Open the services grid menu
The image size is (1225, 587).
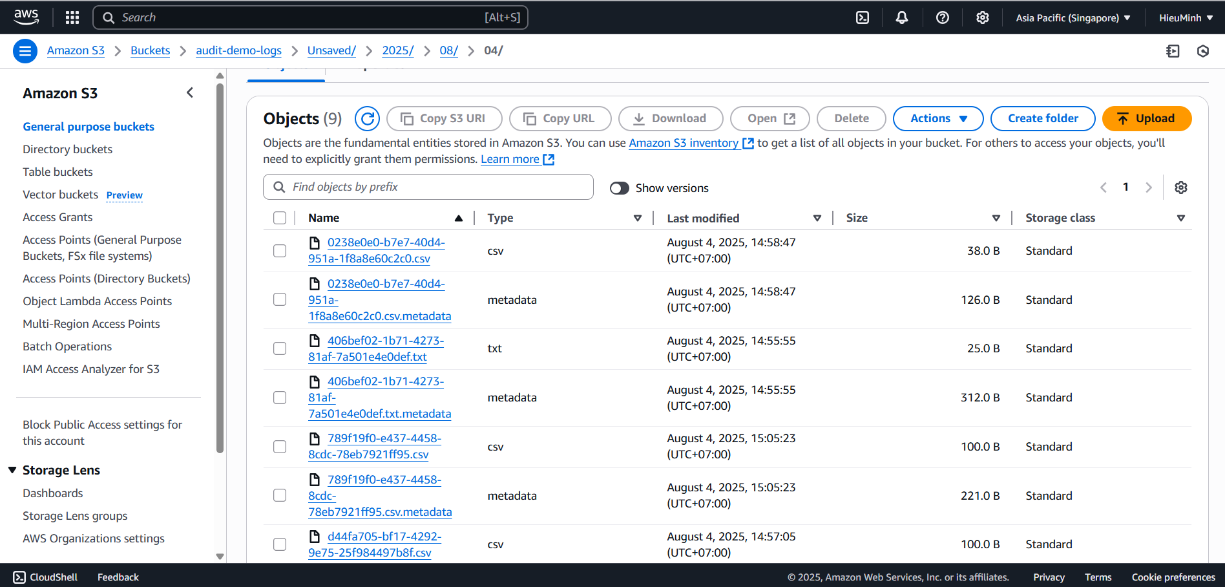(x=72, y=17)
